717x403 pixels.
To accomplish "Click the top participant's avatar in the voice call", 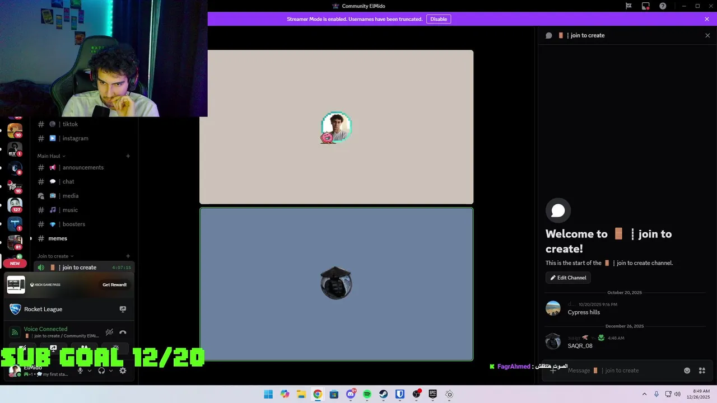I will coord(336,127).
